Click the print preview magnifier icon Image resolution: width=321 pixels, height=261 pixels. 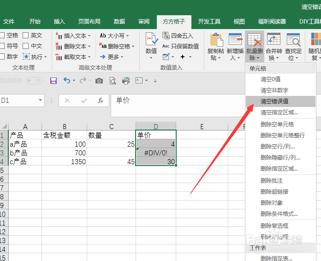(x=113, y=81)
